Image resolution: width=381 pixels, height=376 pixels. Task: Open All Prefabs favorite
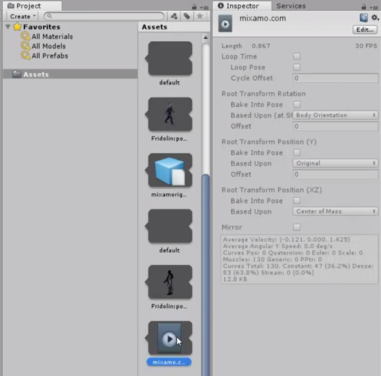pos(50,56)
